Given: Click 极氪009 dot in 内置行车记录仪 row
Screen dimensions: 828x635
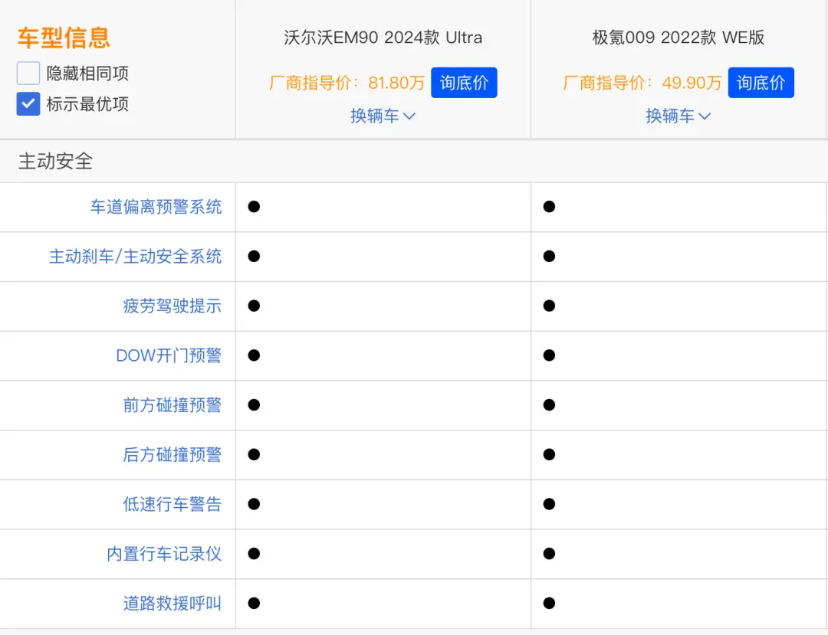Looking at the screenshot, I should pyautogui.click(x=549, y=554).
